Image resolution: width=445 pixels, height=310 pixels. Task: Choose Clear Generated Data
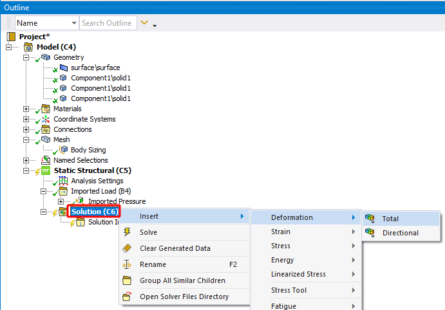click(184, 248)
